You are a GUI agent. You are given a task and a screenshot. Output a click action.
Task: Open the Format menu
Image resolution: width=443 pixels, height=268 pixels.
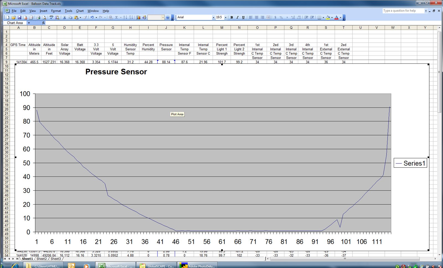[56, 11]
